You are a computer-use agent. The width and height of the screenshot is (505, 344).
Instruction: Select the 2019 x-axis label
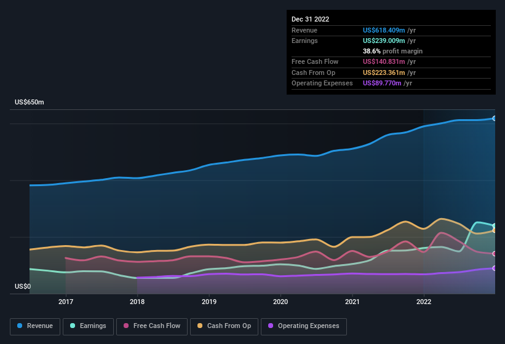pyautogui.click(x=209, y=302)
